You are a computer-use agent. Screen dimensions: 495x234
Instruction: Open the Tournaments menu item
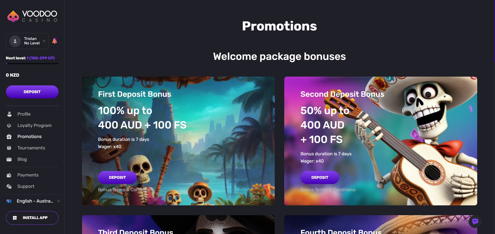(31, 148)
